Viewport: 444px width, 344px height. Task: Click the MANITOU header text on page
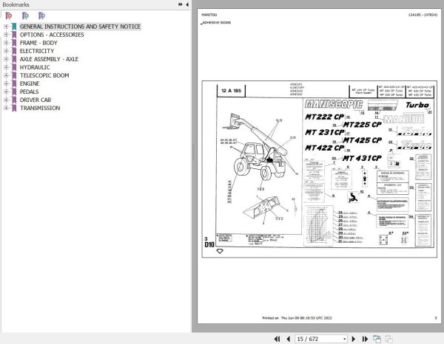tap(209, 15)
